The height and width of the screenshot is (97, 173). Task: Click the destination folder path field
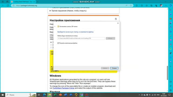81,38
